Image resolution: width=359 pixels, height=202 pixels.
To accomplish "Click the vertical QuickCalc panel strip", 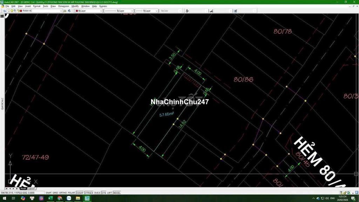I will pos(2,104).
